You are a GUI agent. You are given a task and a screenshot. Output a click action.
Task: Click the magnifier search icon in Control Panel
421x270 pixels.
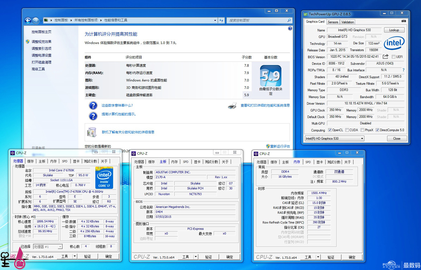tap(289, 20)
